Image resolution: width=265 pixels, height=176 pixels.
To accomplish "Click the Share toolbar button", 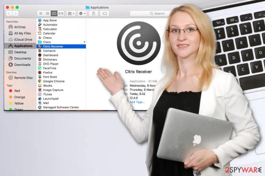I will (93, 14).
